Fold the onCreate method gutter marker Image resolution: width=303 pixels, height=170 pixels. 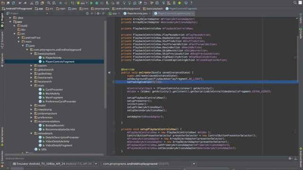(x=114, y=73)
